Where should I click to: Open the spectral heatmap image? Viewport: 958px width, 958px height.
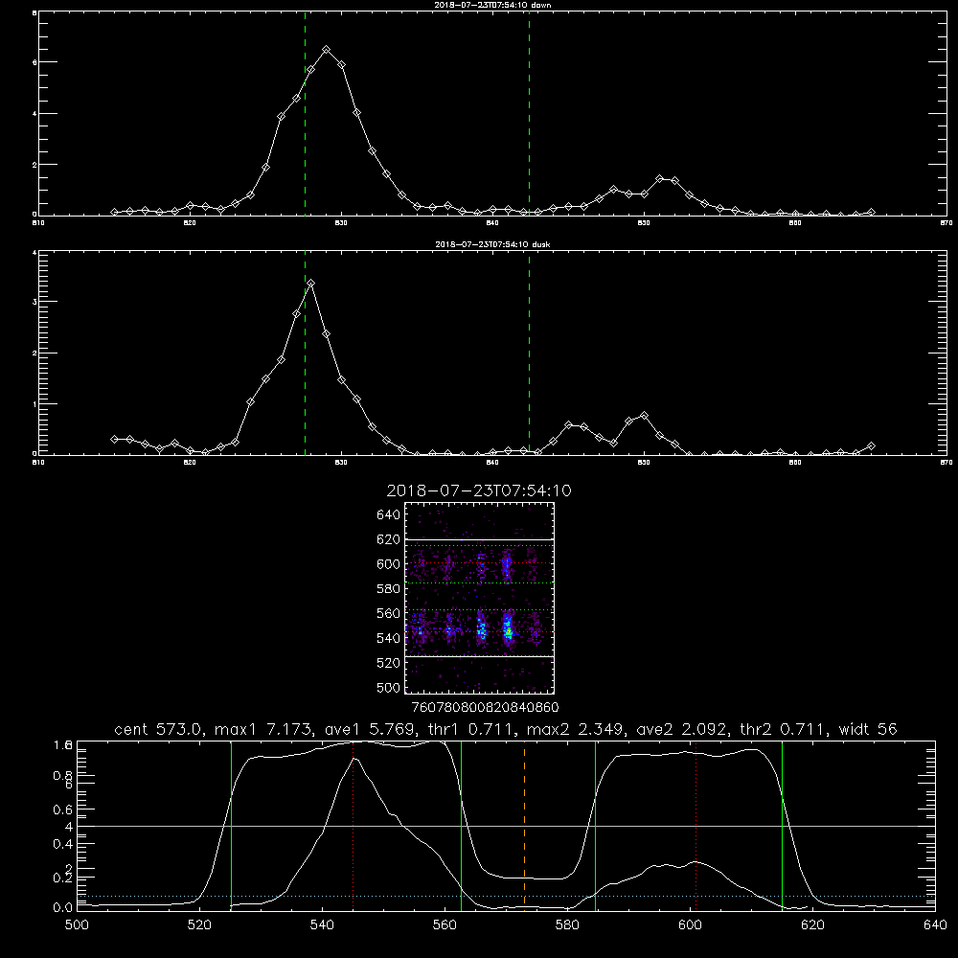[480, 598]
